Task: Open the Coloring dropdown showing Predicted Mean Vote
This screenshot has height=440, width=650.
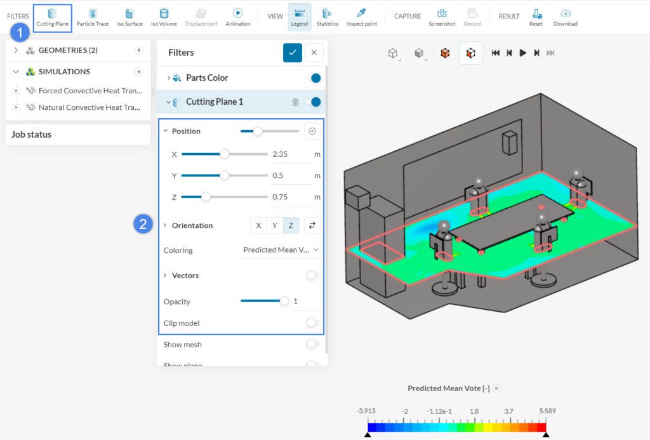Action: (280, 250)
